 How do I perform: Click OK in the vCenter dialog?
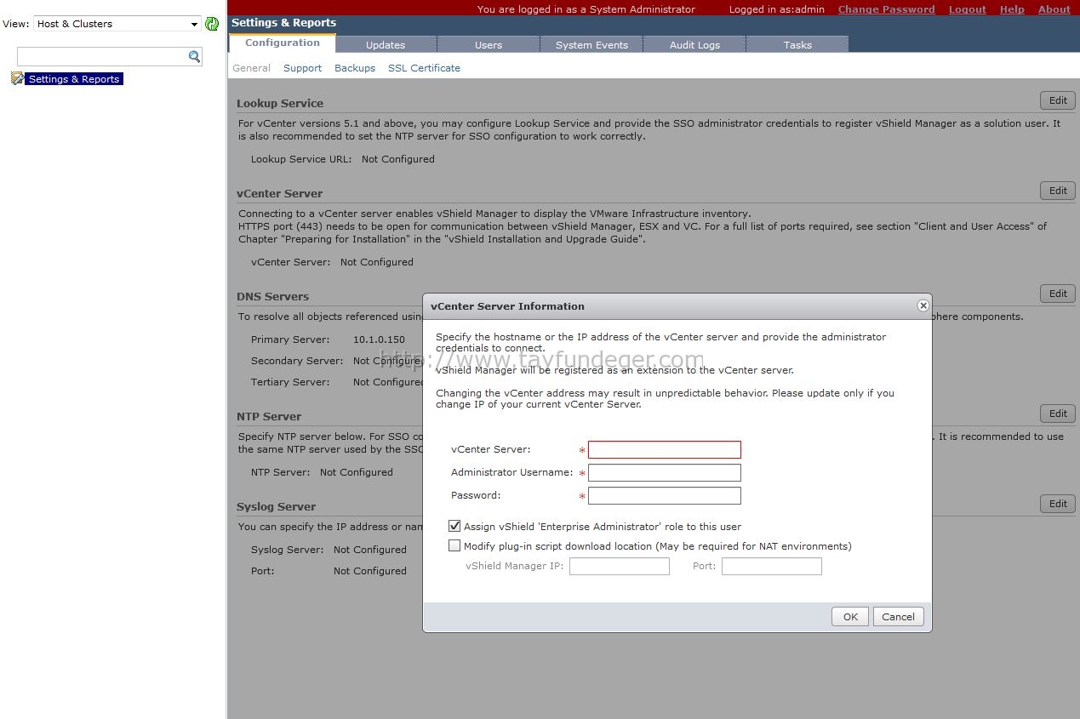pyautogui.click(x=850, y=617)
